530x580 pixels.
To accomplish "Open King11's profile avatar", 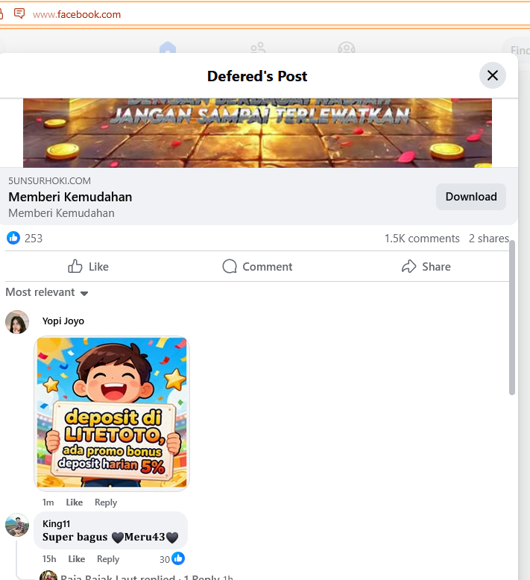I will point(17,525).
